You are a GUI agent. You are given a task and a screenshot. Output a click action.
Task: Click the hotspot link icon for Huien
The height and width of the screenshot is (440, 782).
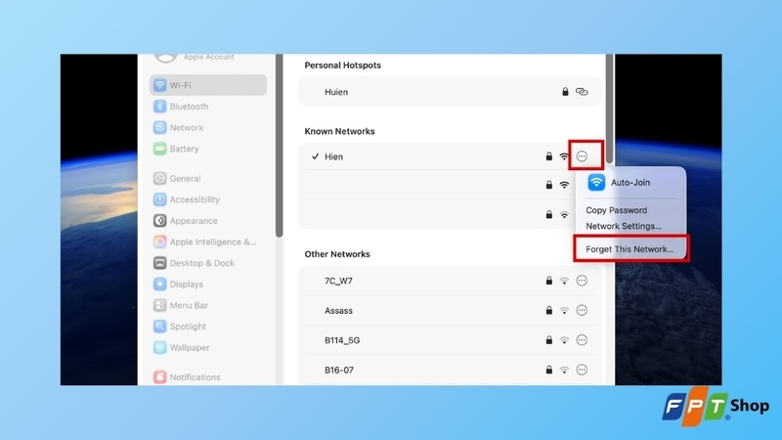[582, 92]
